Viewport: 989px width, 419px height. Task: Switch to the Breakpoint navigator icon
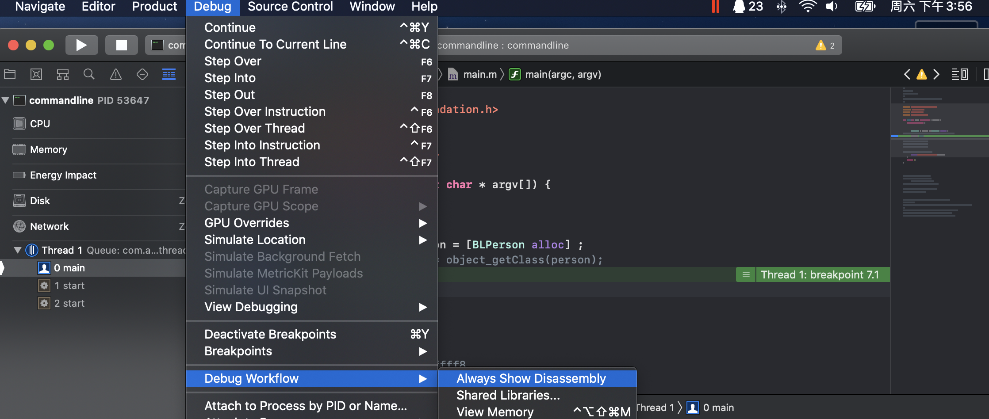(x=142, y=74)
